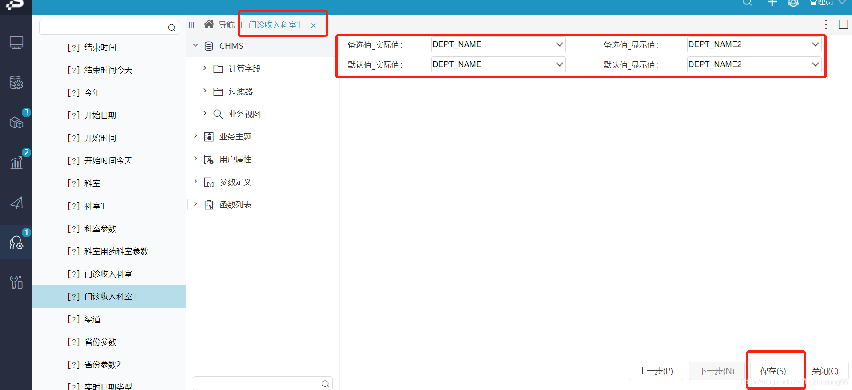
Task: Click the search field below resource tree
Action: (x=263, y=384)
